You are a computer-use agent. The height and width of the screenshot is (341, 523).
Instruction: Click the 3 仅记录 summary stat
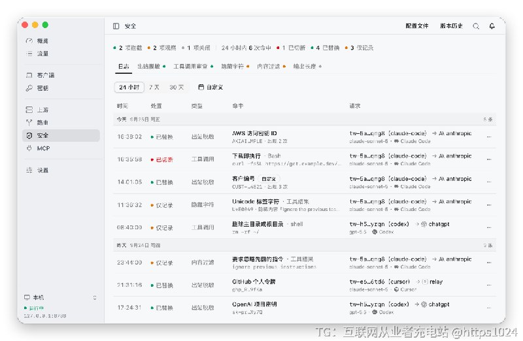[x=359, y=48]
